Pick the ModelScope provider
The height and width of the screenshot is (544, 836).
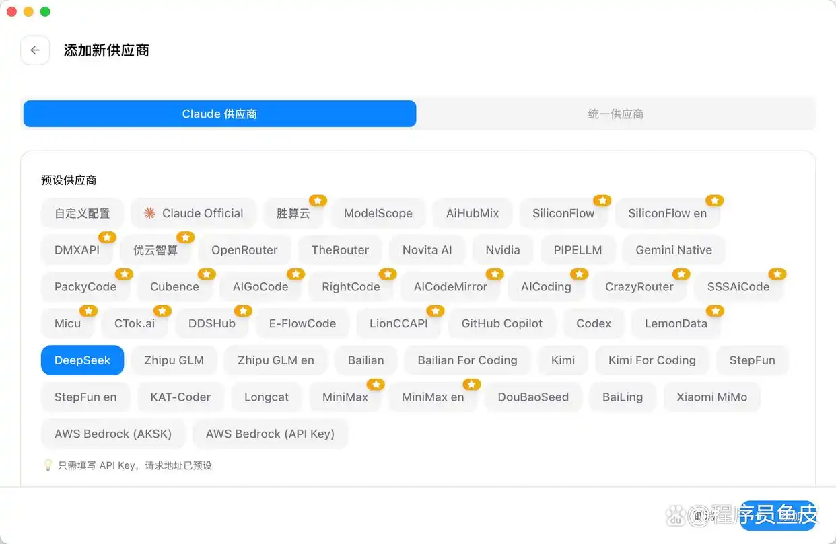(378, 213)
